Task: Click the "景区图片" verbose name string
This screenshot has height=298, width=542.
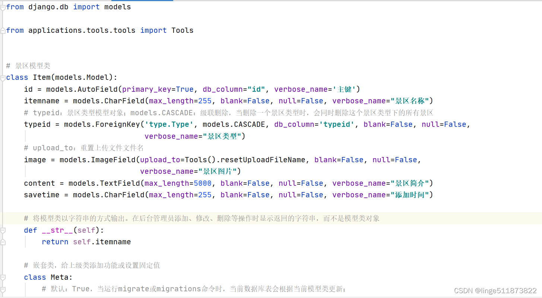Action: 218,172
